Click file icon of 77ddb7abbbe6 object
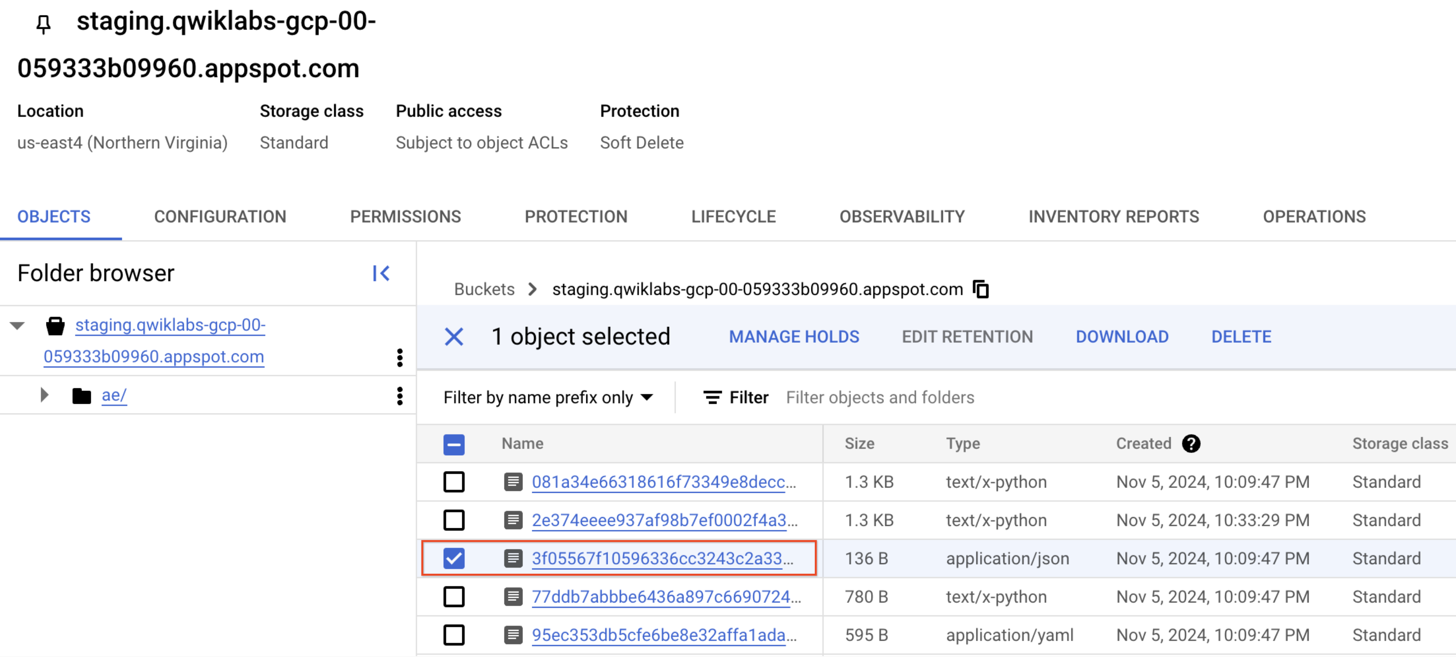 pos(513,597)
